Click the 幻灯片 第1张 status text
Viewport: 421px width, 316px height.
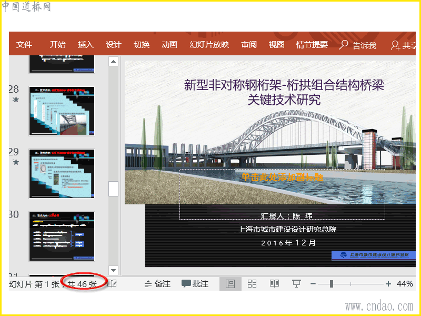coord(35,284)
